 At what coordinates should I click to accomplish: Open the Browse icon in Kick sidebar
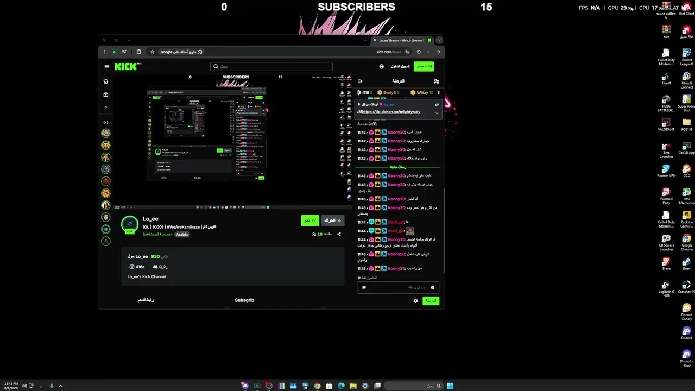tap(106, 94)
